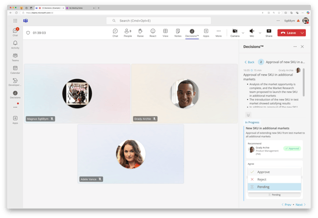
Task: Open Activity bell in left rail
Action: pos(15,45)
